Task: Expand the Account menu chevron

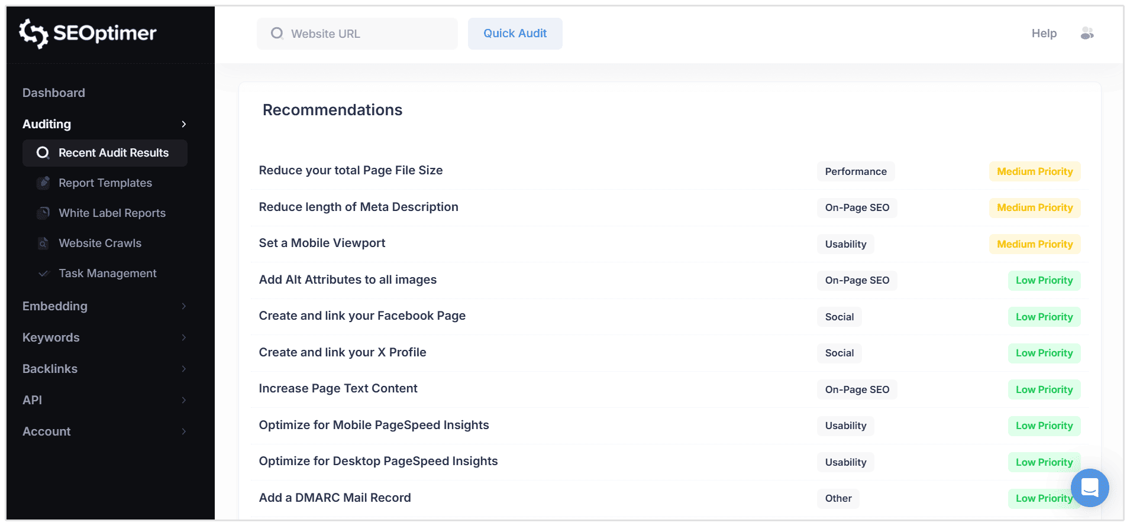Action: click(184, 431)
